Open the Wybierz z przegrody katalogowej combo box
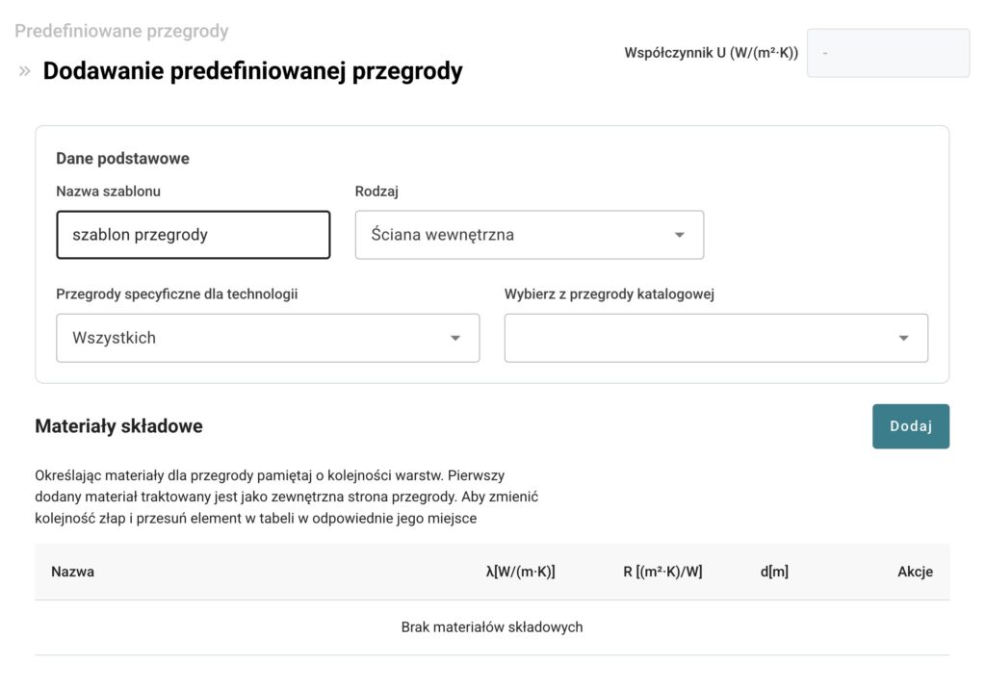Screen dimensions: 986x689 [x=716, y=338]
